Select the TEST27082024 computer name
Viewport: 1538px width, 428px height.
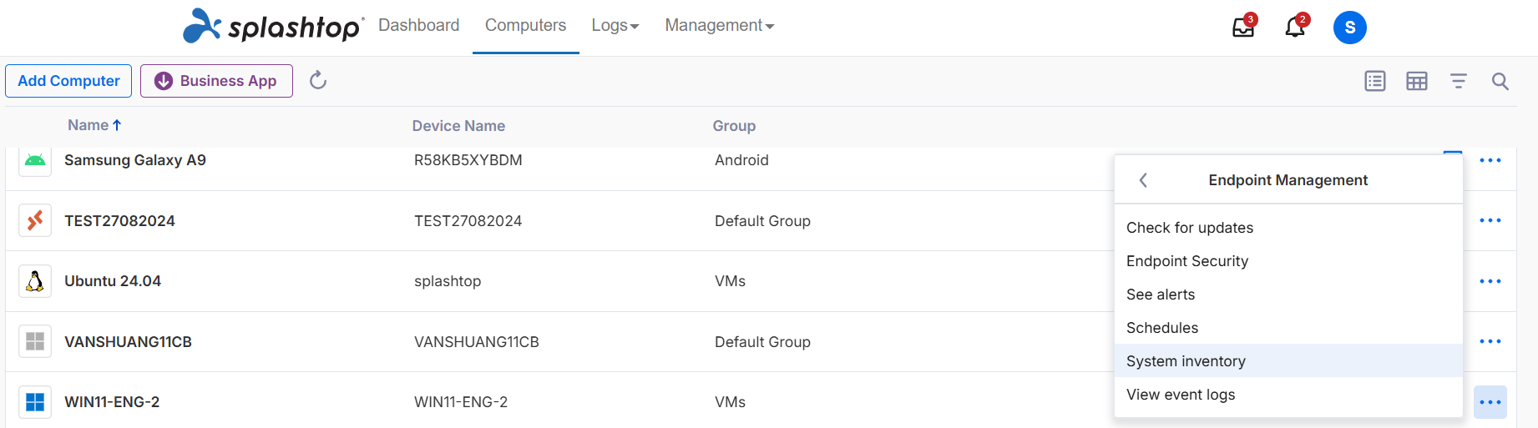tap(119, 221)
